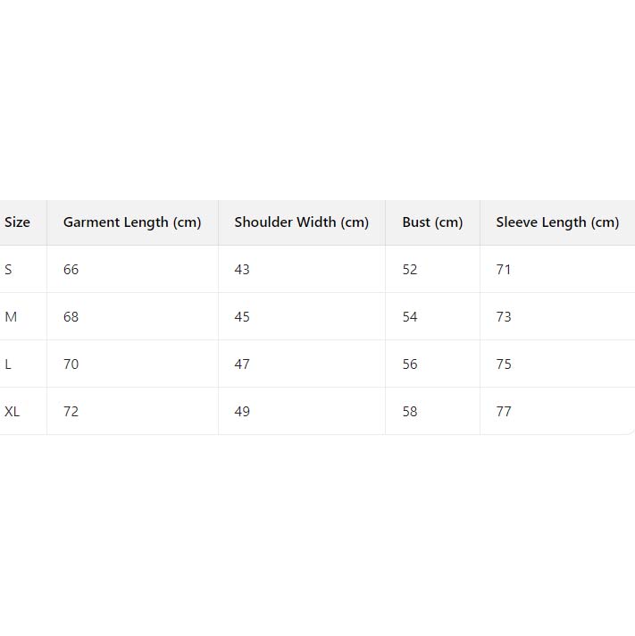Click shoulder width value 43
This screenshot has height=636, width=635.
click(x=242, y=270)
